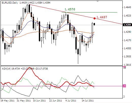132x103 pixels.
Task: Click the ADX scale value 2
Action: (124, 97)
